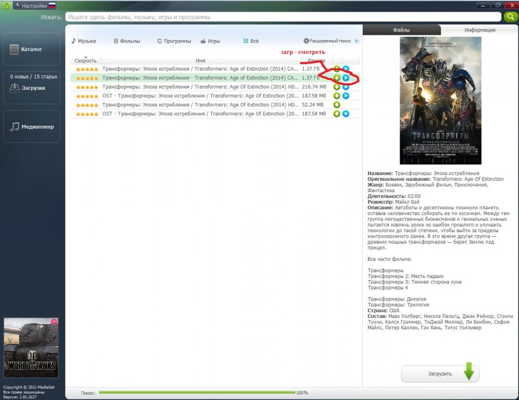Click the search input field
The width and height of the screenshot is (519, 400).
tap(283, 17)
